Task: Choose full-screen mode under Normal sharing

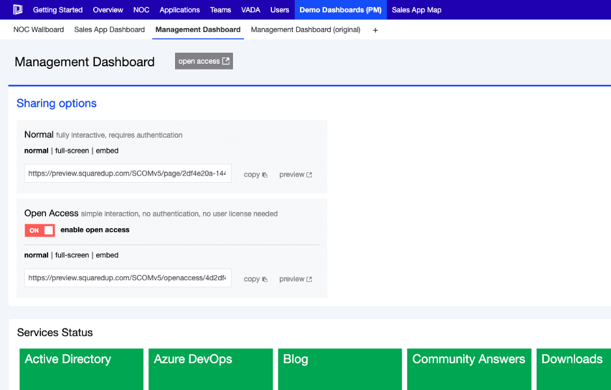Action: [72, 151]
